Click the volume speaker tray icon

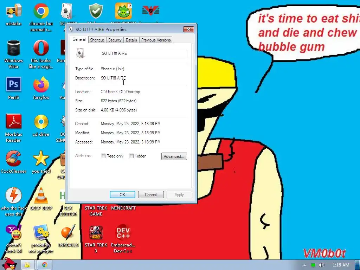321,265
